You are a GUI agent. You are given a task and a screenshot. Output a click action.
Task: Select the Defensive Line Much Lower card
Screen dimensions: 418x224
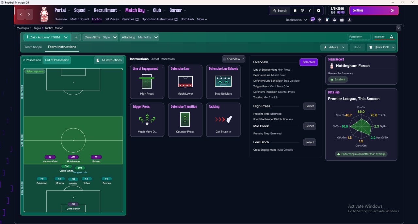[185, 82]
